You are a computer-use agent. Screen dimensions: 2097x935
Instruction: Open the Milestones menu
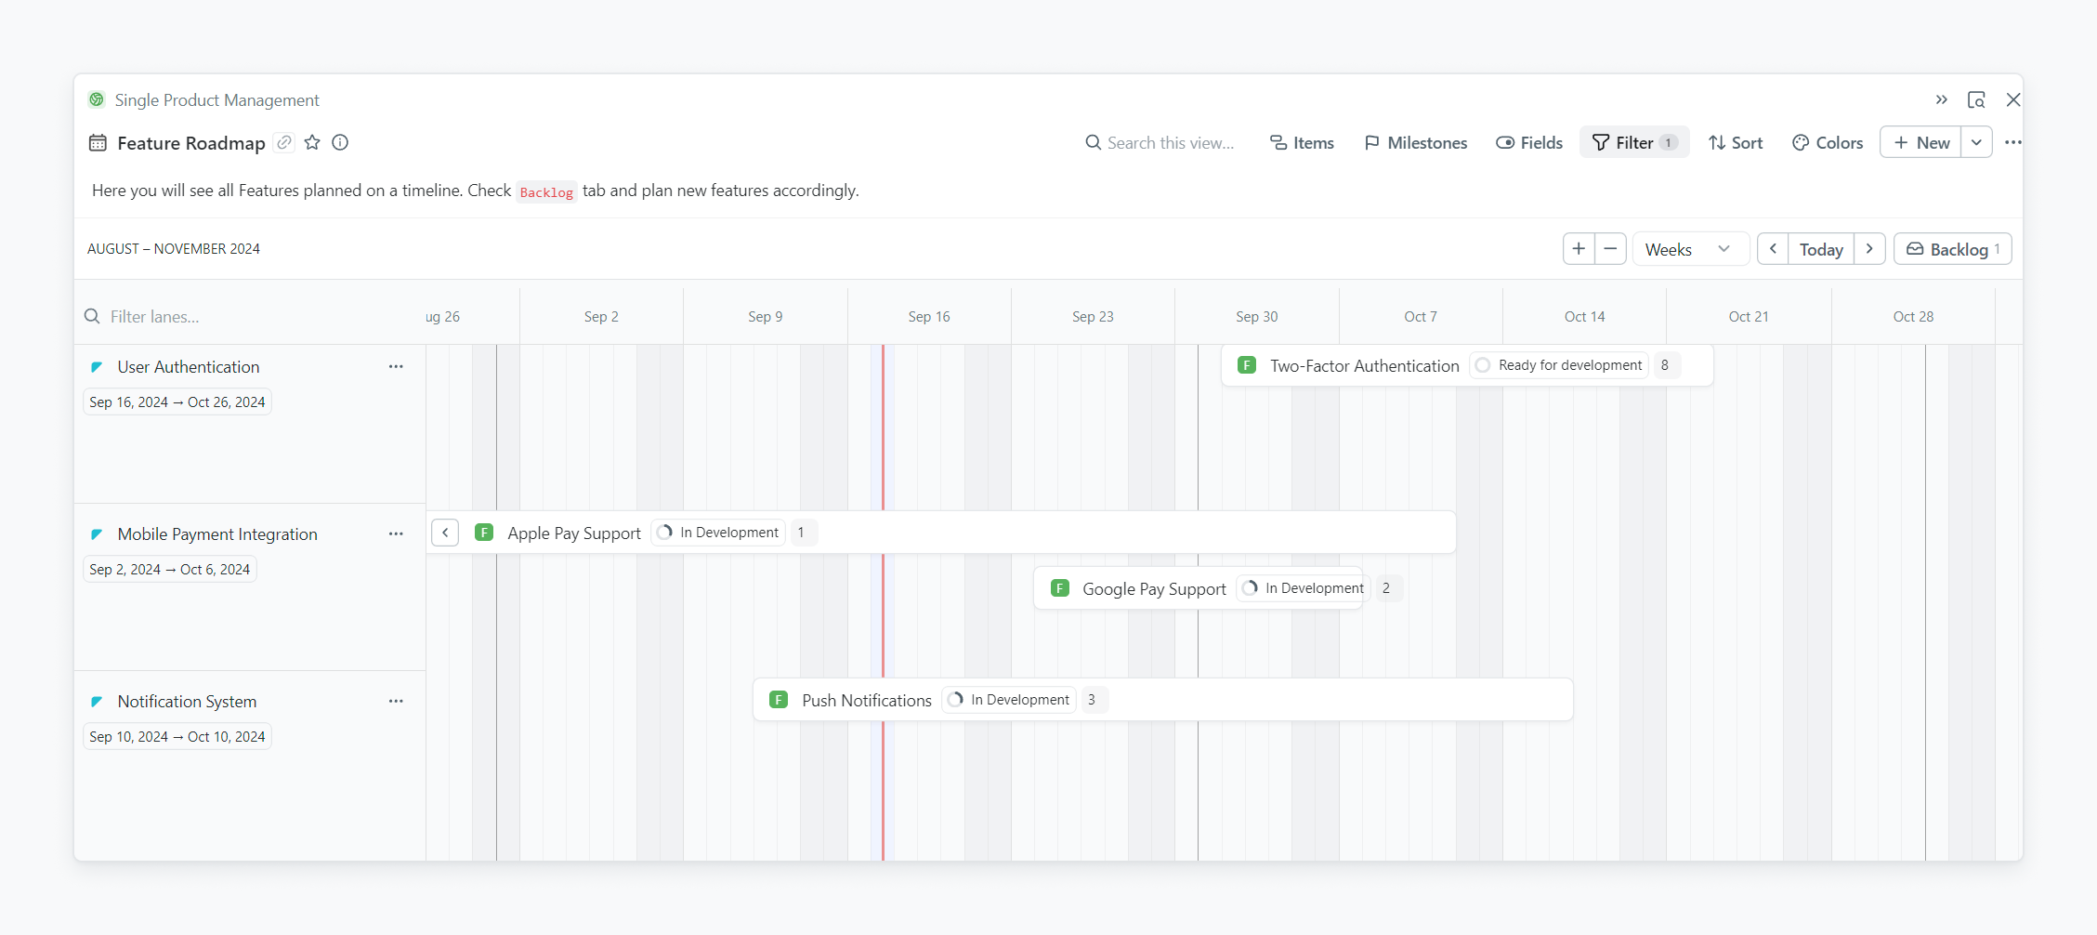pyautogui.click(x=1416, y=142)
